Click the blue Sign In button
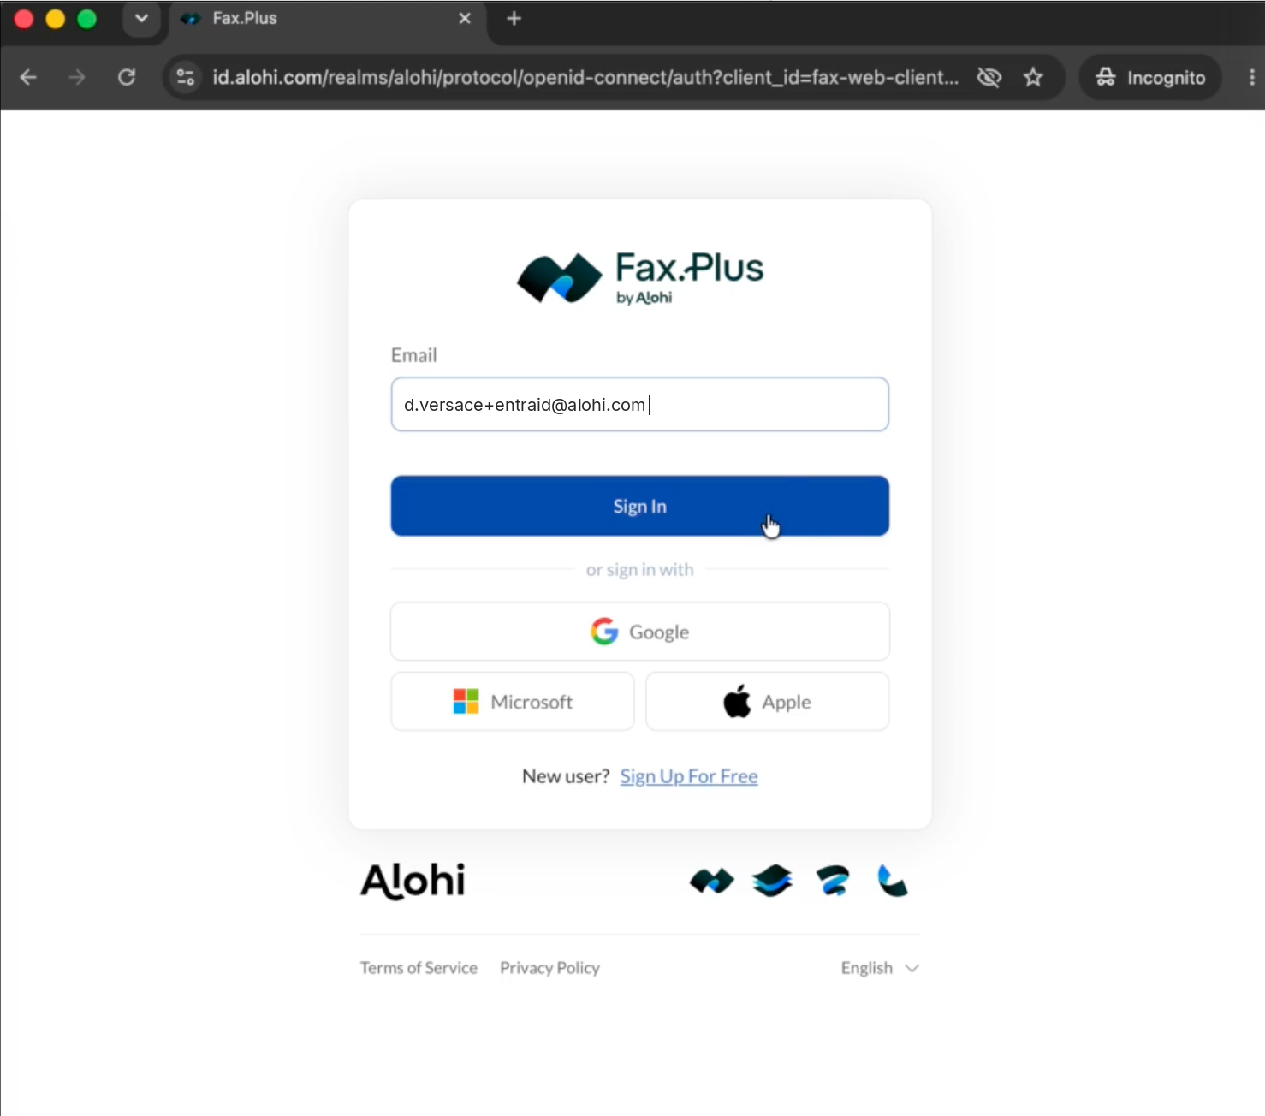This screenshot has height=1116, width=1265. [640, 506]
